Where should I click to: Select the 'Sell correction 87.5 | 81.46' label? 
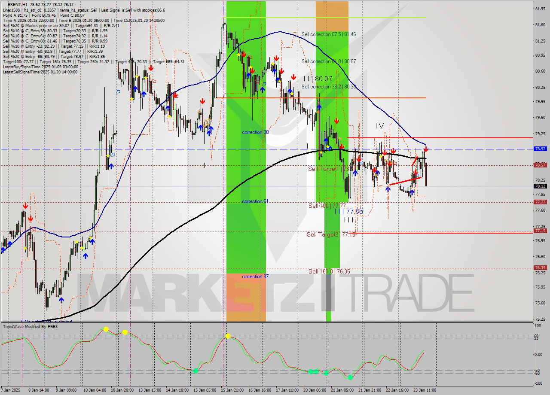(329, 34)
